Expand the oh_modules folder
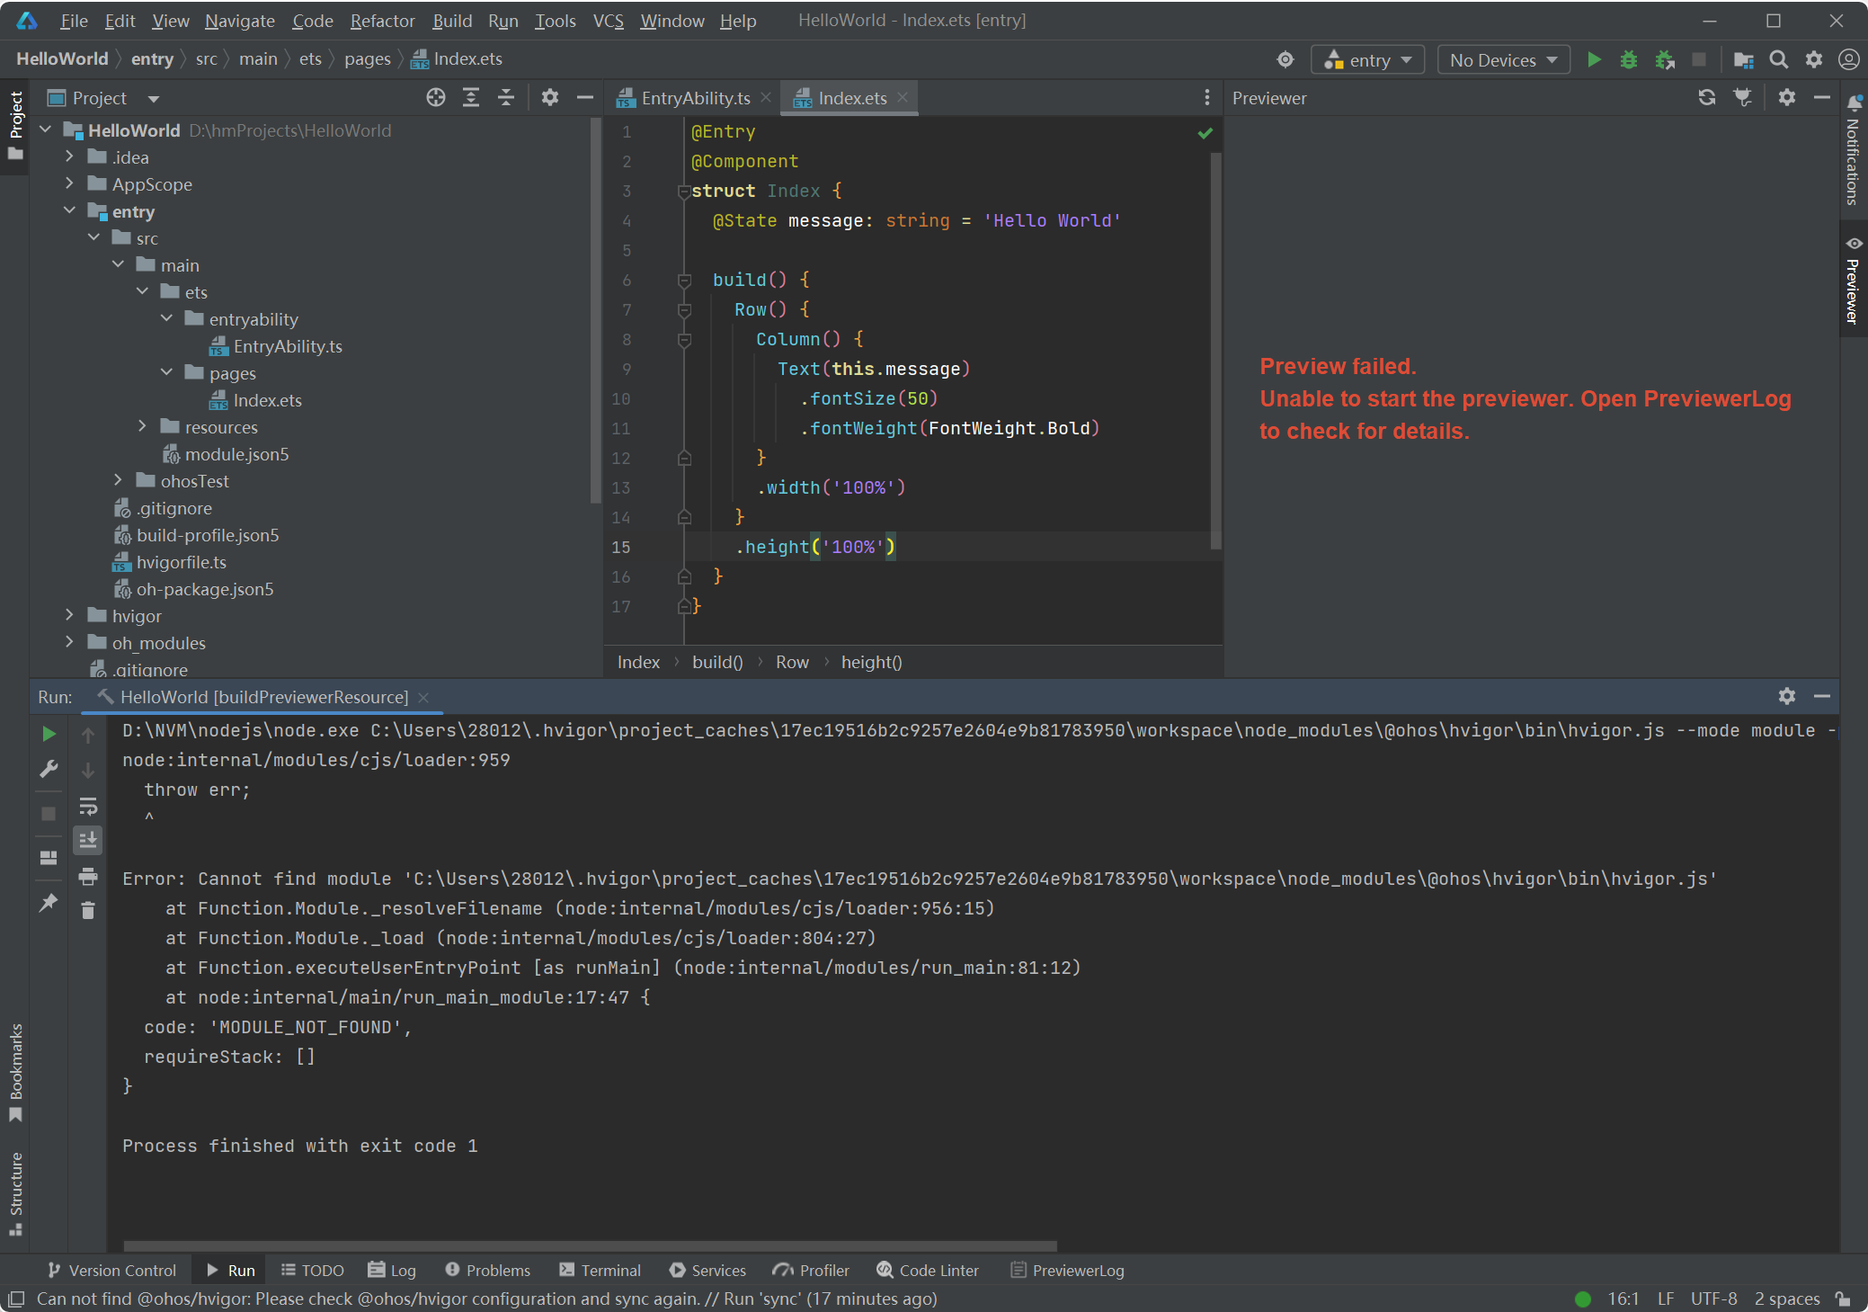The image size is (1868, 1312). [69, 643]
